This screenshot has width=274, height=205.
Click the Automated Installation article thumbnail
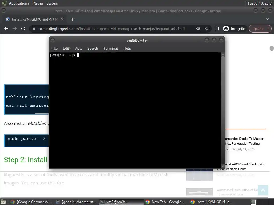tap(199, 192)
